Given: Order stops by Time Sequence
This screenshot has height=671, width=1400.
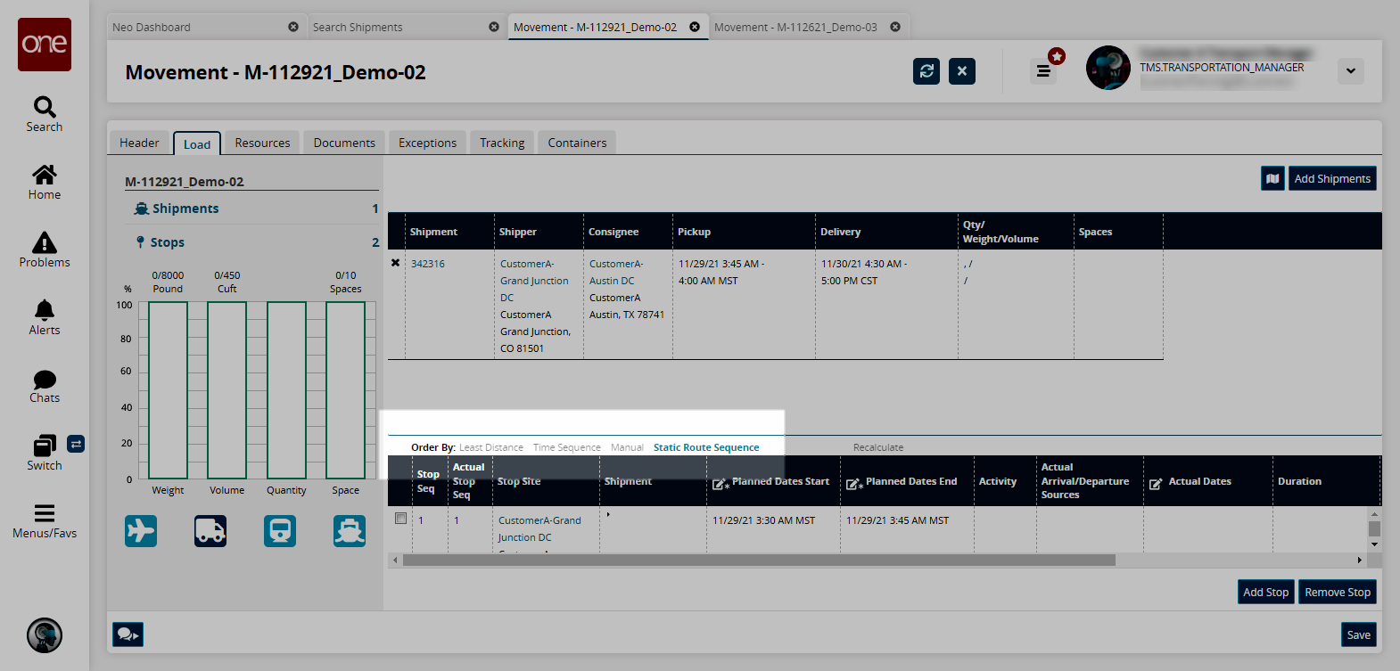Looking at the screenshot, I should [x=567, y=447].
